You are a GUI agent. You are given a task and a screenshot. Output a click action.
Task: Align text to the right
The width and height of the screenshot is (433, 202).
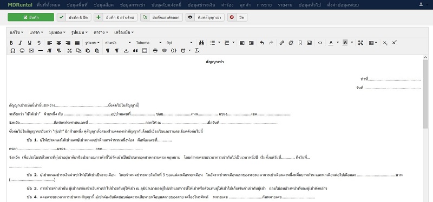(68, 43)
